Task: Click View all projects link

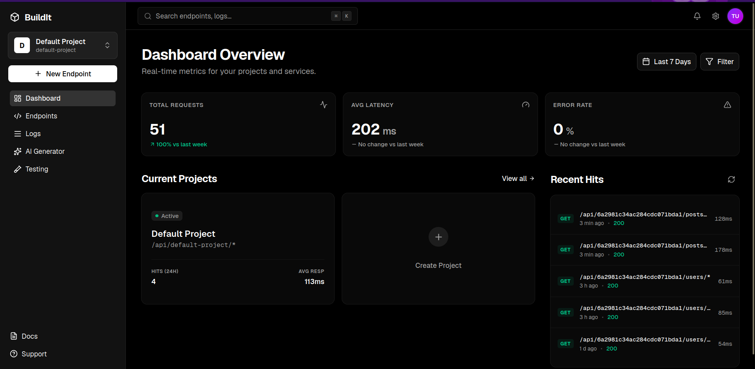Action: [518, 179]
